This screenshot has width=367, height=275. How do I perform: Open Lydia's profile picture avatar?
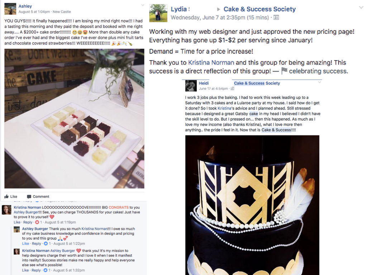pos(158,13)
